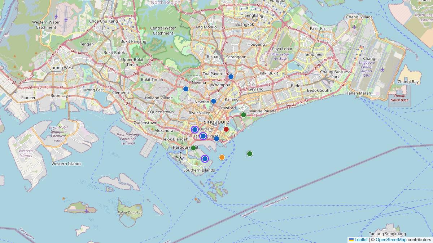Select the red marker on the map
This screenshot has height=243, width=433.
point(226,129)
